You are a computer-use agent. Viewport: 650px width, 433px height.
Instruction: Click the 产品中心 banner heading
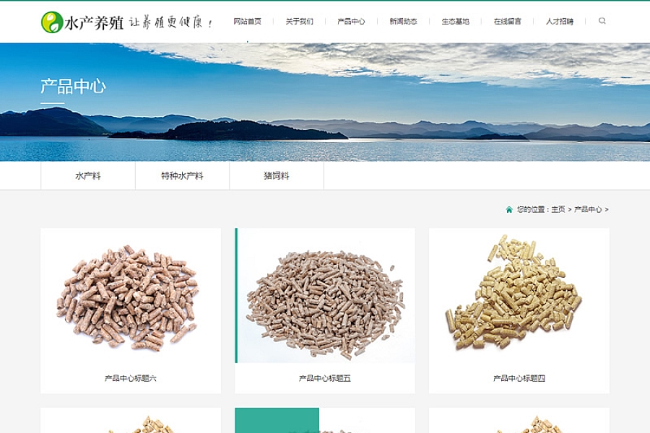tap(73, 87)
